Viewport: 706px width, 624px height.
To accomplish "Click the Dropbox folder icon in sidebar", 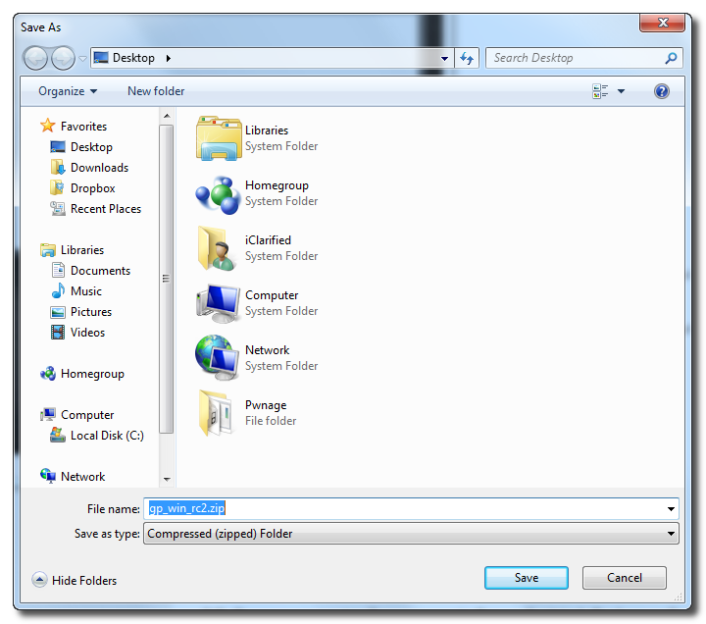I will (57, 187).
